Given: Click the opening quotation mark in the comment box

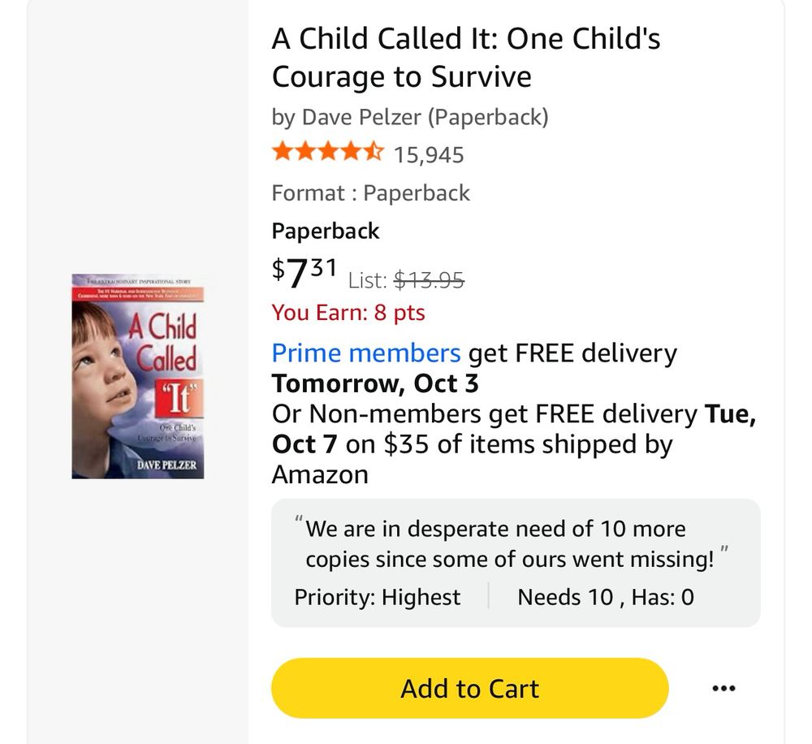Looking at the screenshot, I should [x=299, y=520].
